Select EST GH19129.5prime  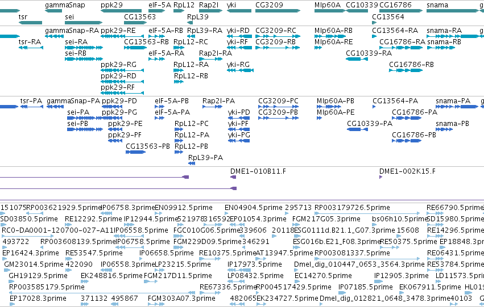tap(38, 276)
